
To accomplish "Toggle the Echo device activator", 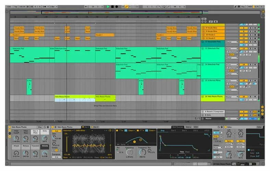I will tap(226, 127).
